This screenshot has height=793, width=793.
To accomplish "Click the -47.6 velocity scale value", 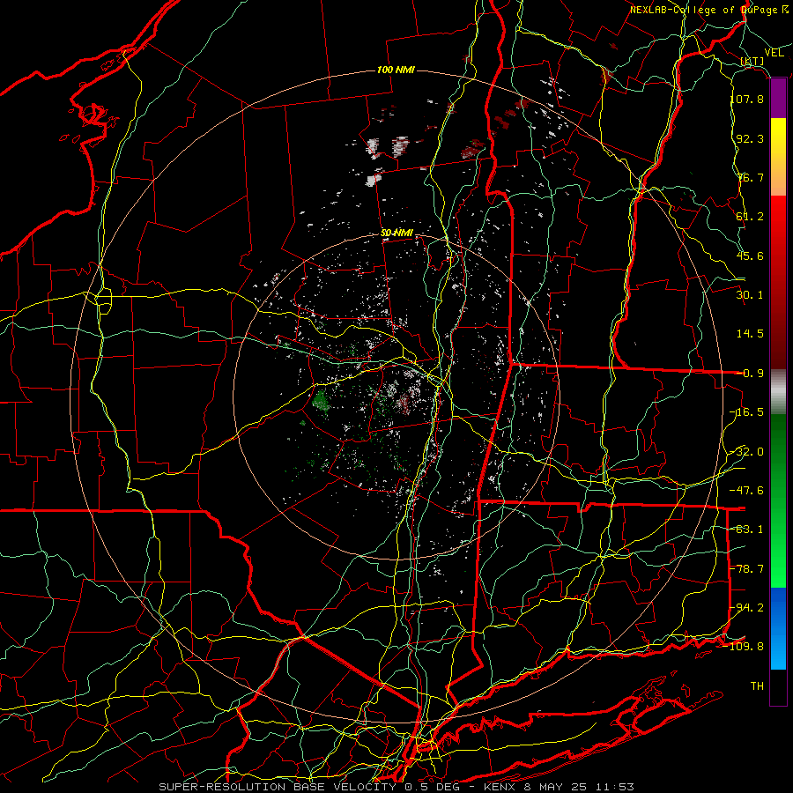I will [747, 491].
